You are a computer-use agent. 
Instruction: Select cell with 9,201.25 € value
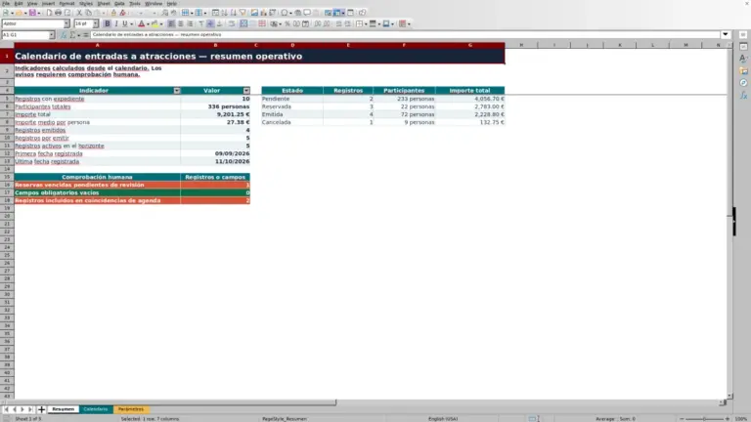point(215,114)
